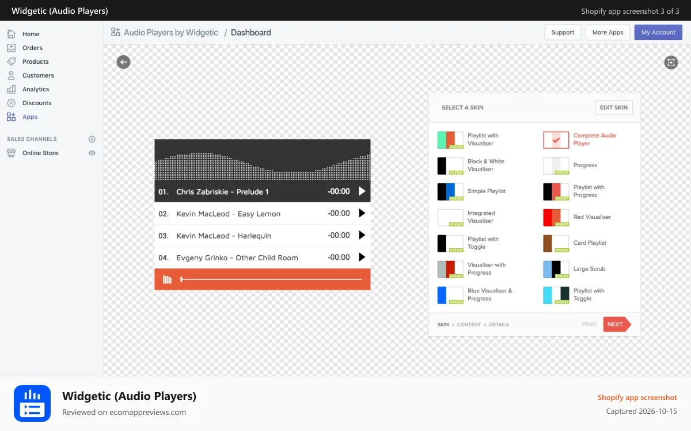Play Kevin MacLeod - Easy Lemon track
Viewport: 691px width, 431px height.
(362, 213)
